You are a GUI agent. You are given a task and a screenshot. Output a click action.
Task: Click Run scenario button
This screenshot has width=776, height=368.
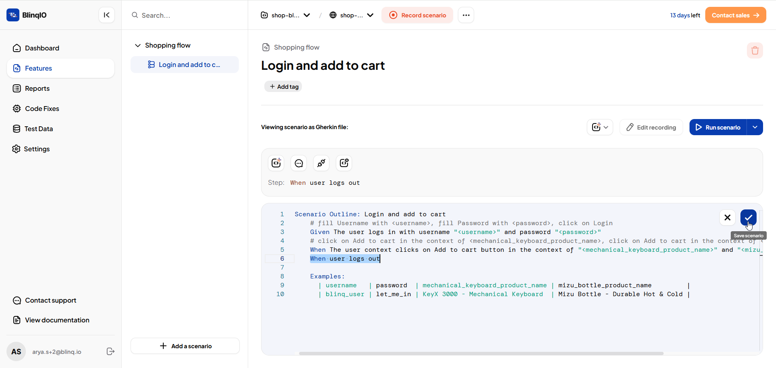(718, 127)
